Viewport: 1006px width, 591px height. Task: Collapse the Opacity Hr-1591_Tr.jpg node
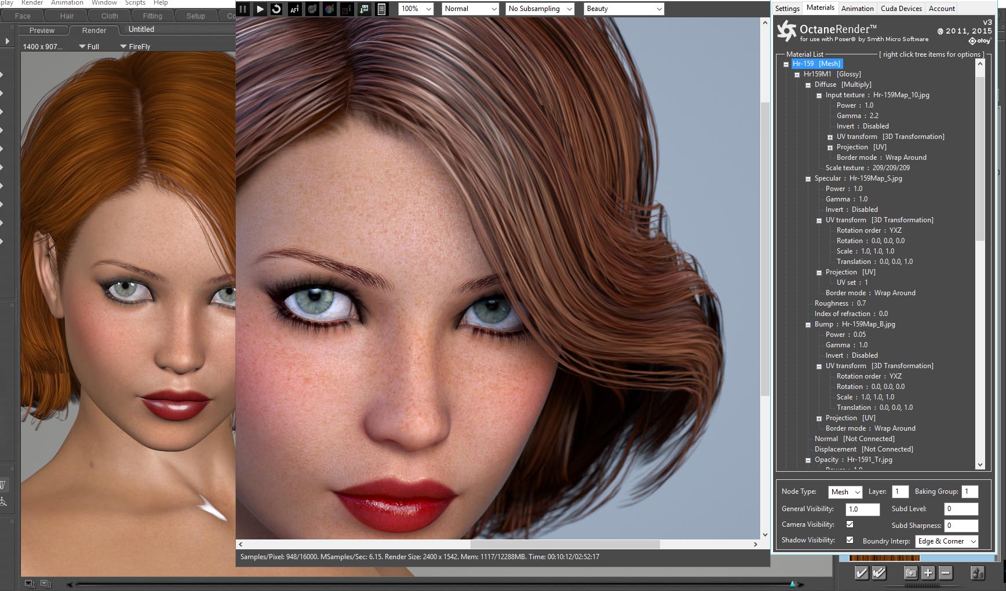coord(808,460)
